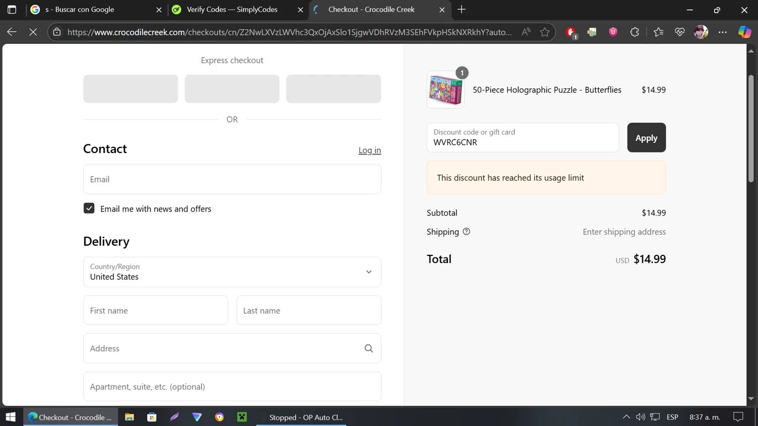Open the purple feather app in taskbar

pos(174,417)
